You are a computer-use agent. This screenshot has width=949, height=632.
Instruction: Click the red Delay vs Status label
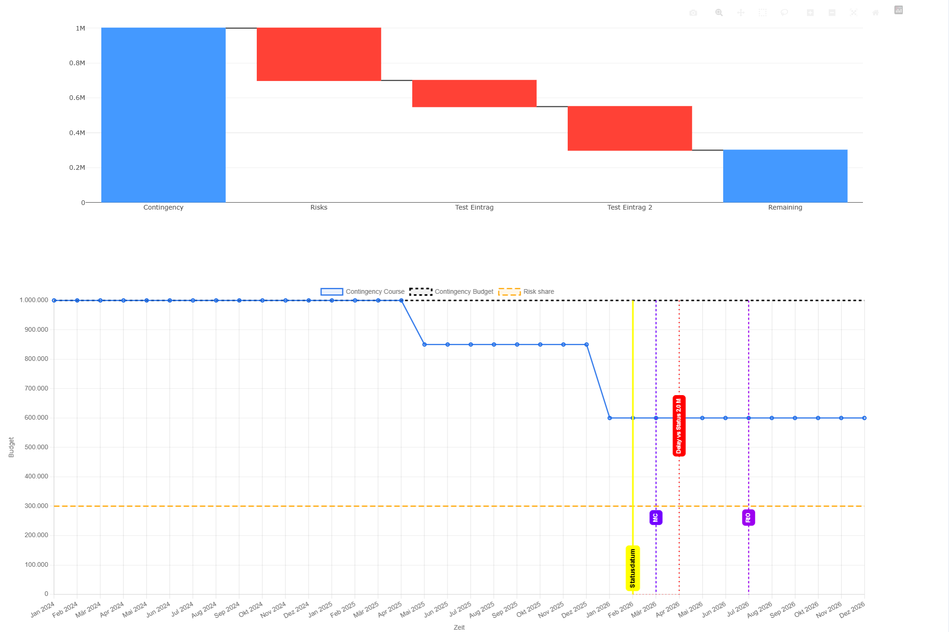pyautogui.click(x=679, y=426)
